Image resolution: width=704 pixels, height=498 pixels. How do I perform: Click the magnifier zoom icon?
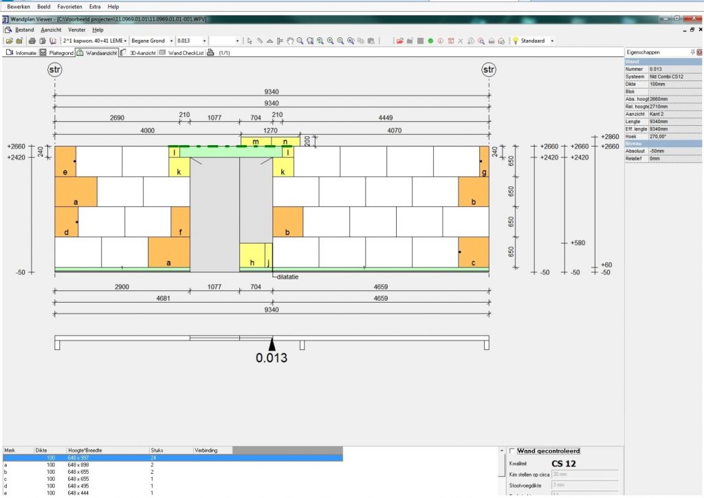(300, 41)
